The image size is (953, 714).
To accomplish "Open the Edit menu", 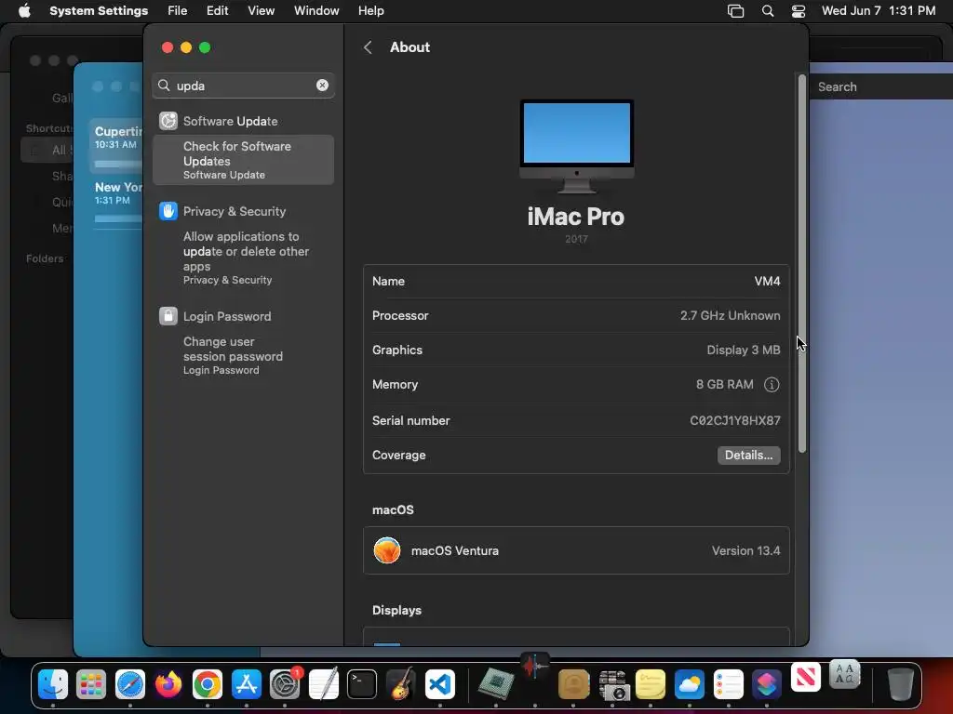I will pos(217,11).
